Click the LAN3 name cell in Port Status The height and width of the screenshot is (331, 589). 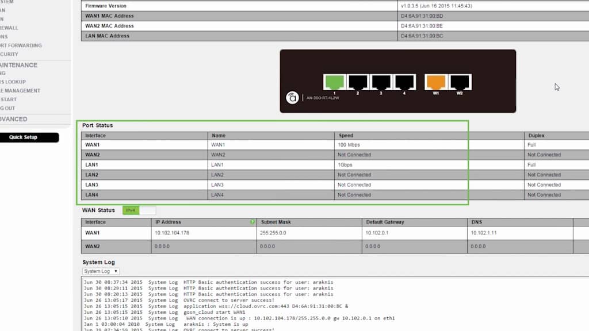271,185
